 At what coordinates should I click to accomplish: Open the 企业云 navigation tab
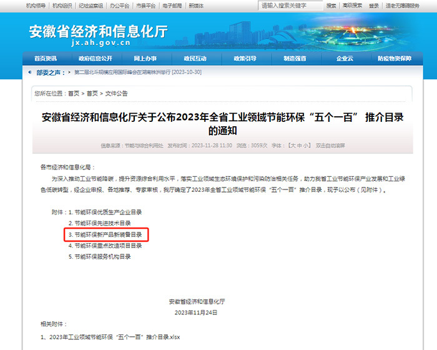345,58
